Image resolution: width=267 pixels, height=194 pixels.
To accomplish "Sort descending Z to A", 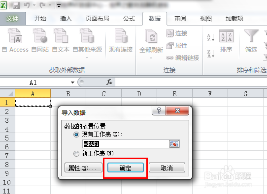I will tap(211, 54).
